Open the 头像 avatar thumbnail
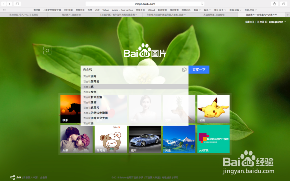The image size is (290, 181). pos(76,139)
